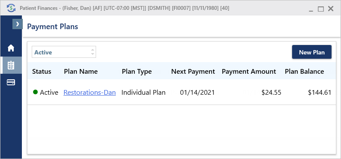Sort by Plan Balance column header
Viewport: 341px width, 159px height.
coord(305,72)
